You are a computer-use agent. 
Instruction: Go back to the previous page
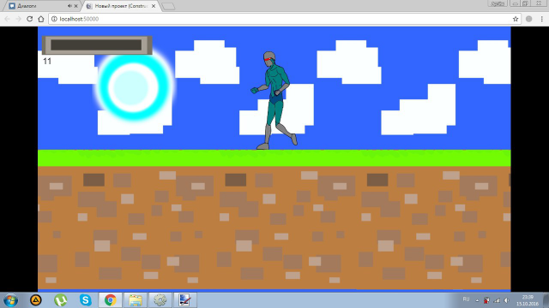pyautogui.click(x=8, y=19)
